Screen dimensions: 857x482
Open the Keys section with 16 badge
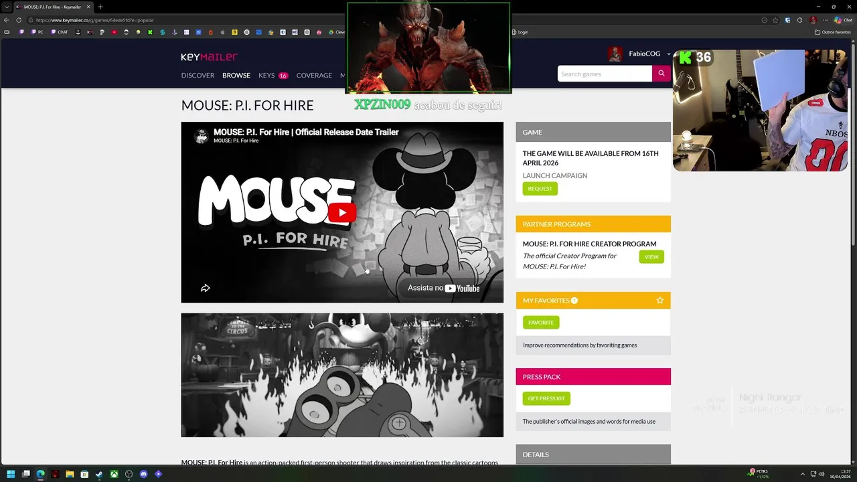(x=273, y=75)
